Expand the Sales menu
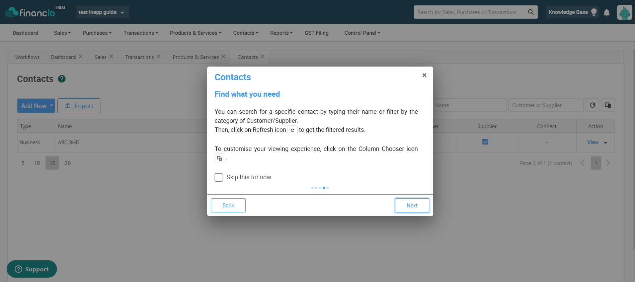 [x=62, y=33]
